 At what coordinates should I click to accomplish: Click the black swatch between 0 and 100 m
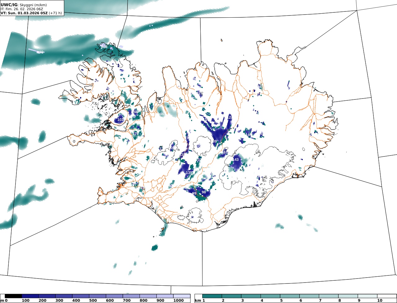coord(13,296)
